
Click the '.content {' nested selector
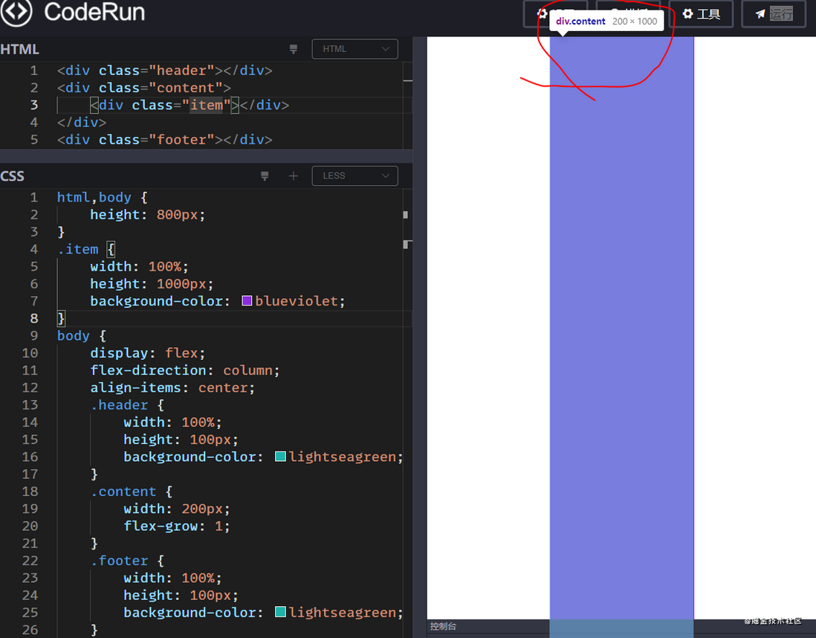pos(132,491)
